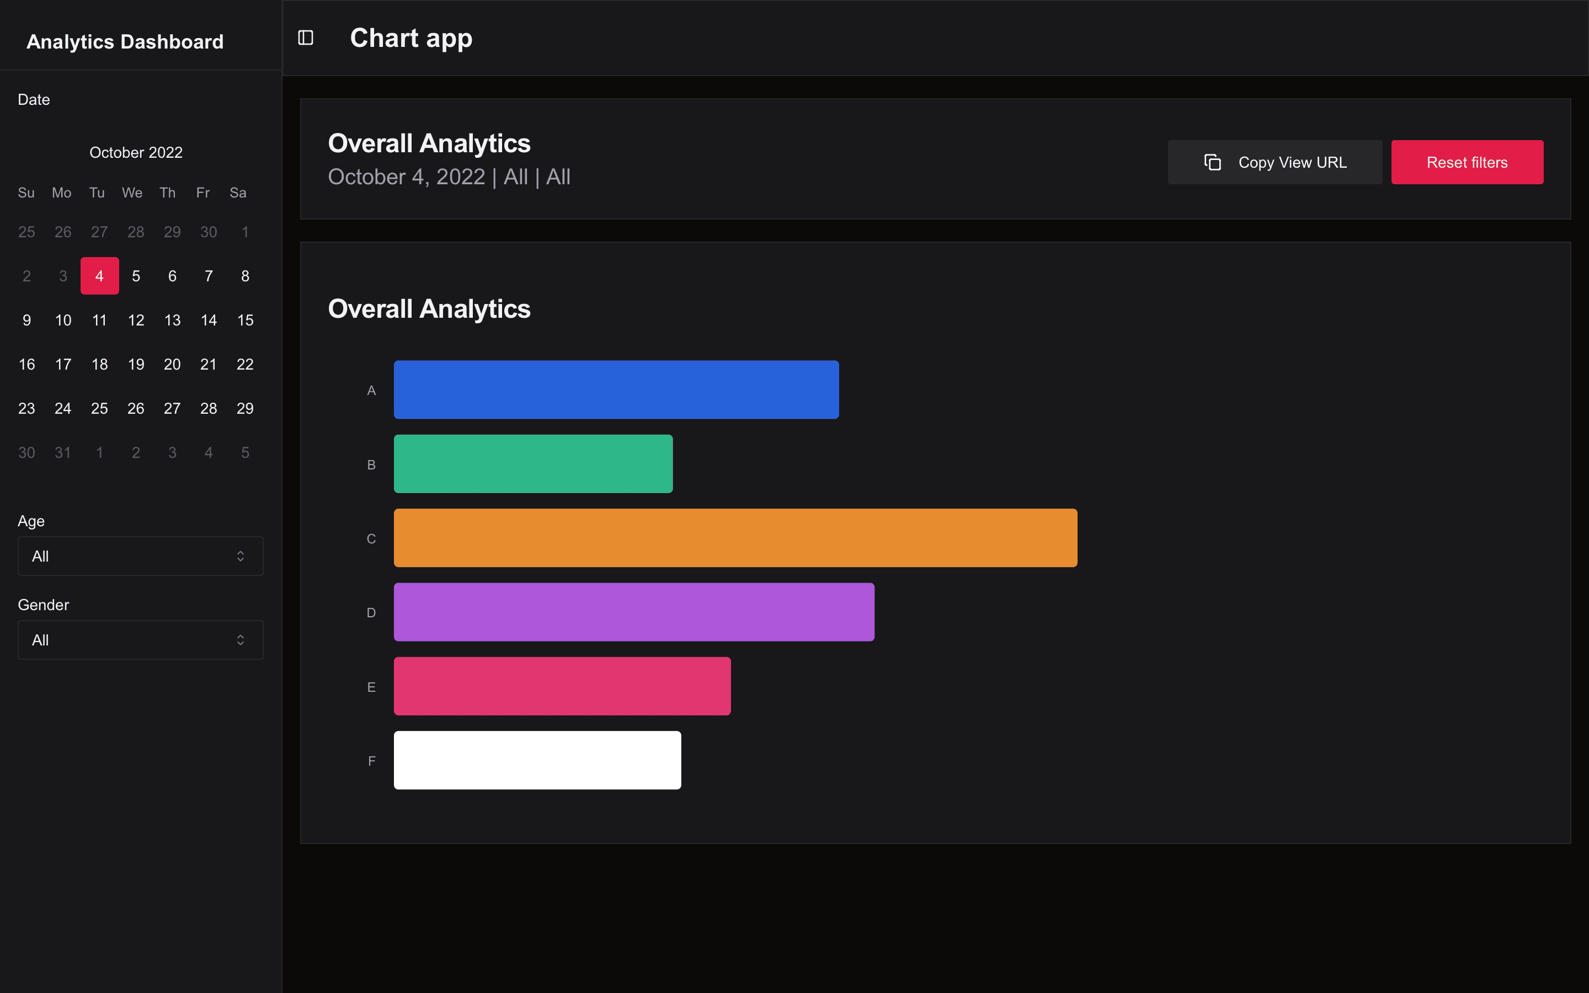Click the white bar for category F
1589x993 pixels.
pyautogui.click(x=538, y=760)
